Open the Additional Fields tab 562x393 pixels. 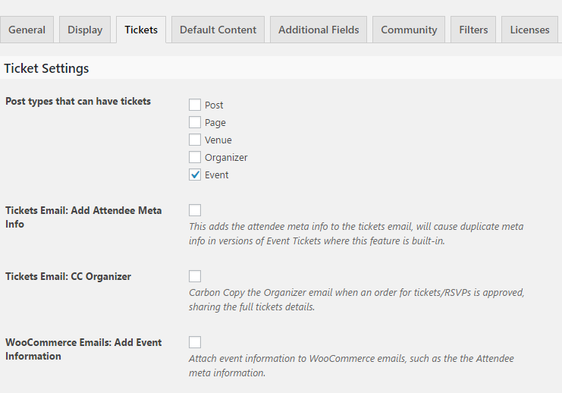[319, 30]
